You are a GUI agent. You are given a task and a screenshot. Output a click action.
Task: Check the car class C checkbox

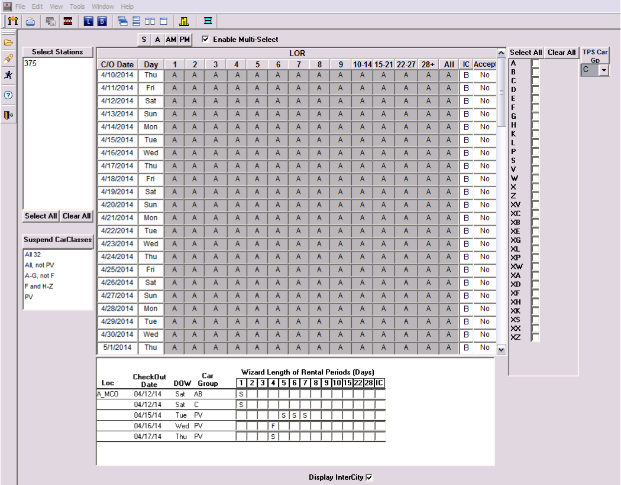pyautogui.click(x=535, y=81)
